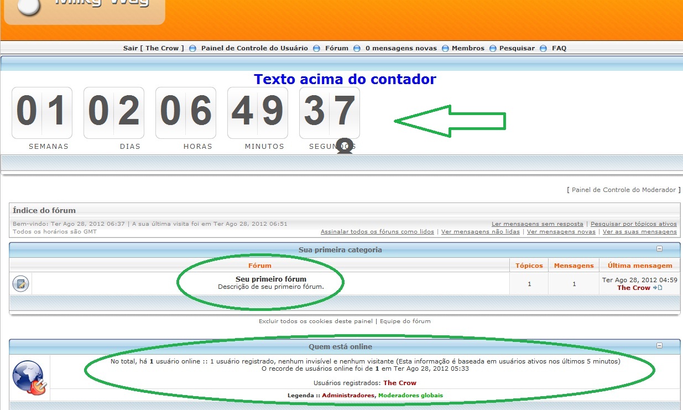Open Seu primeiro fórum
This screenshot has width=683, height=410.
tap(271, 279)
